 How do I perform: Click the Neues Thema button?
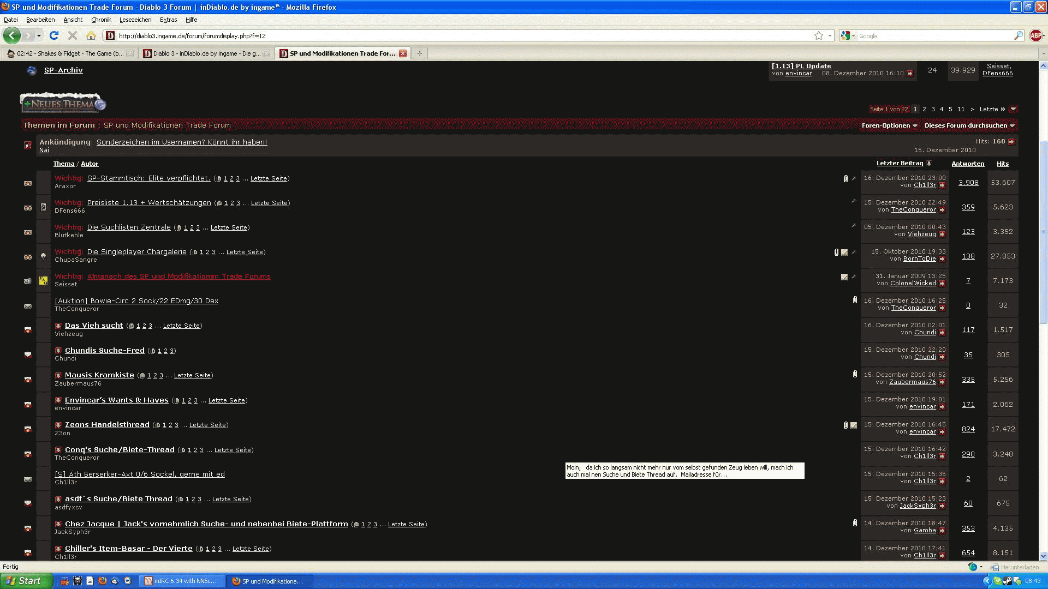[x=63, y=103]
